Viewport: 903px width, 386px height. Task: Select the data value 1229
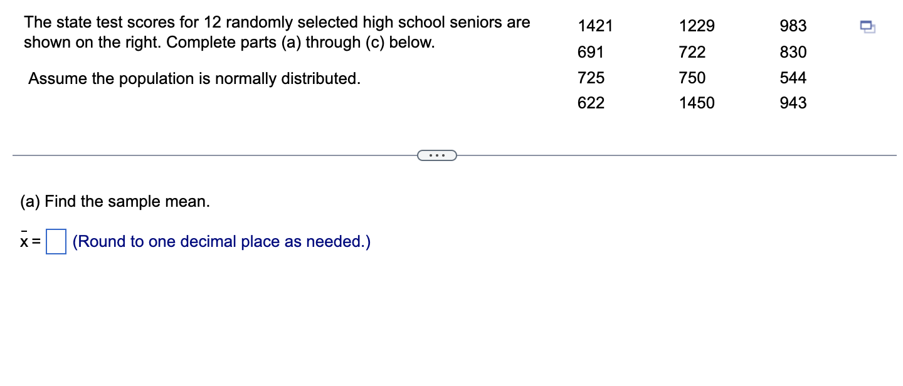pos(697,26)
